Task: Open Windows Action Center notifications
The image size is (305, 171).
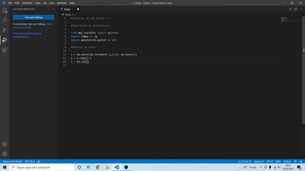Action: click(299, 167)
